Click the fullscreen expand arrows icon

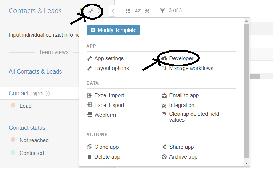tap(99, 11)
